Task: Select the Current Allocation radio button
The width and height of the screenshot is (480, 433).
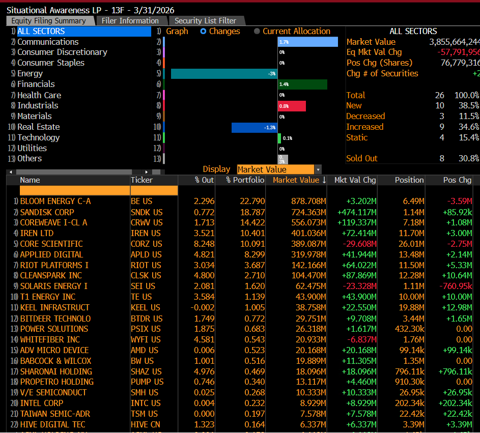Action: (257, 31)
